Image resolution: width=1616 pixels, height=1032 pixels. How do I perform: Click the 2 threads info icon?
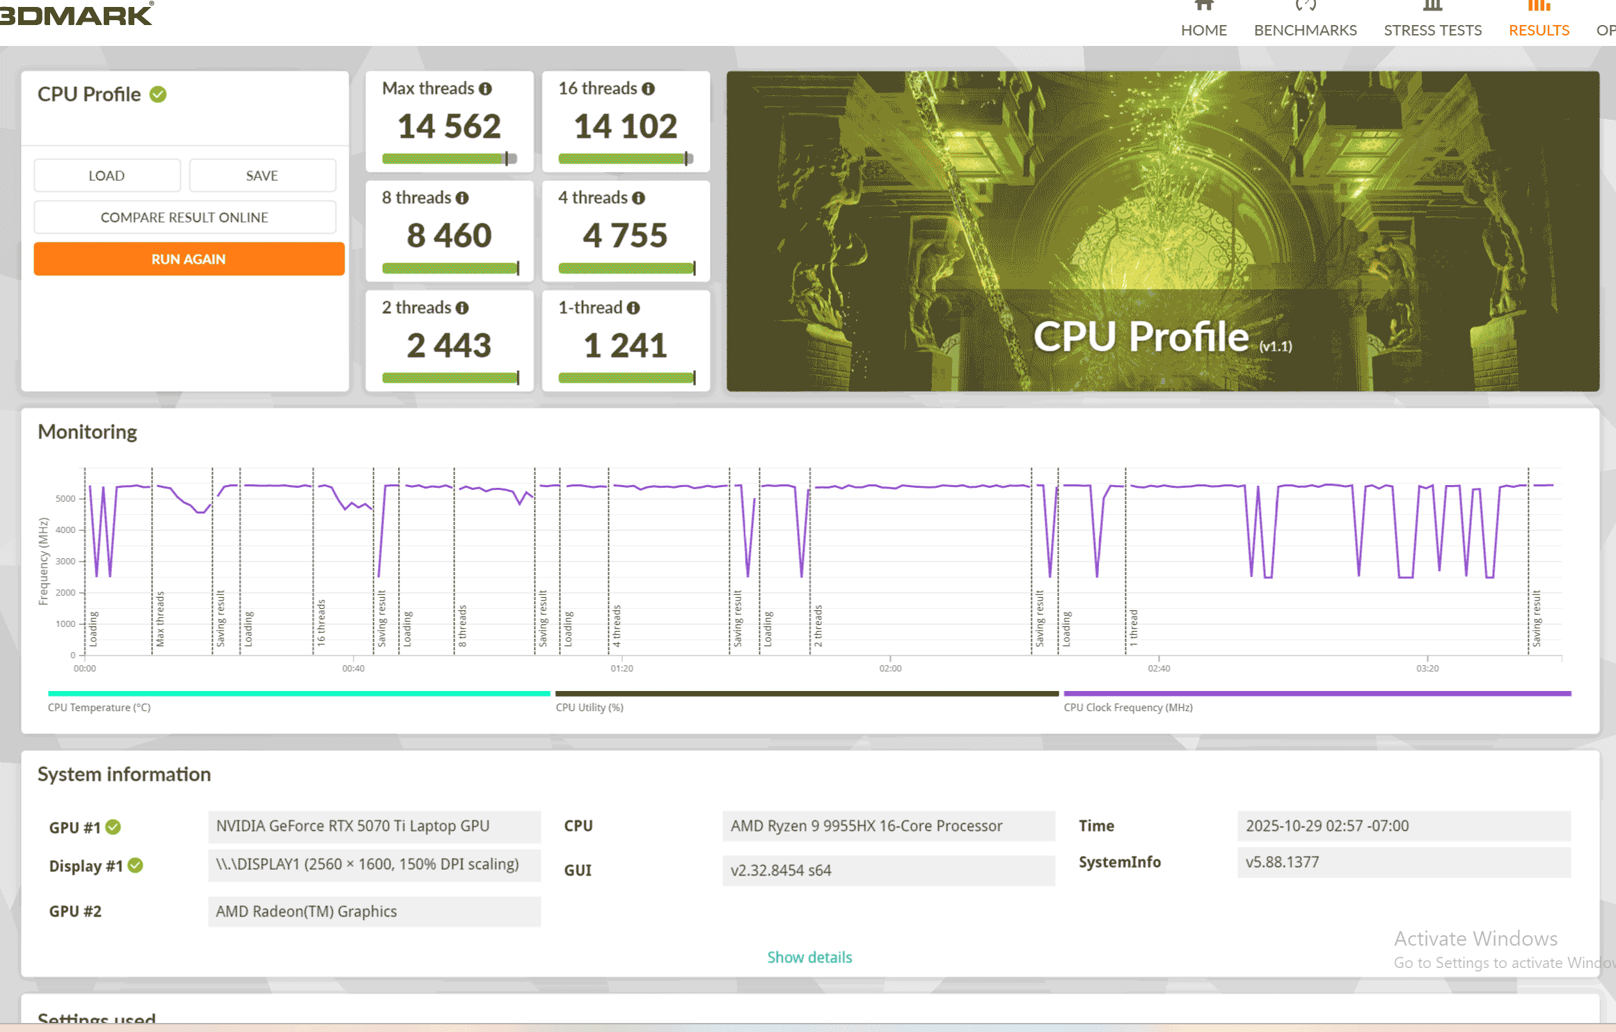tap(462, 308)
